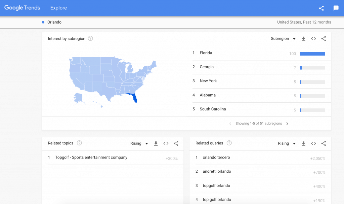
Task: Download the Related topics data
Action: (156, 143)
